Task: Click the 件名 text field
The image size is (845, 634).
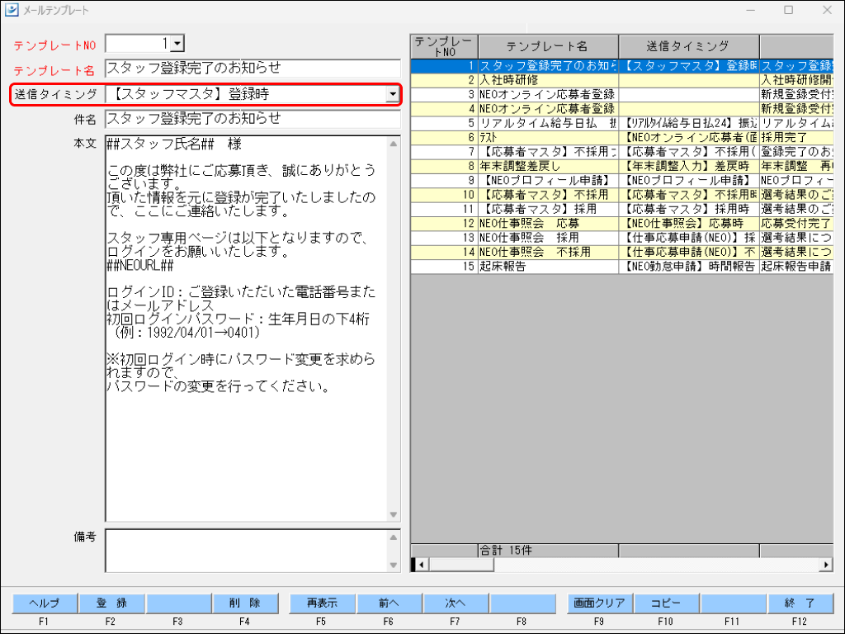Action: coord(253,120)
